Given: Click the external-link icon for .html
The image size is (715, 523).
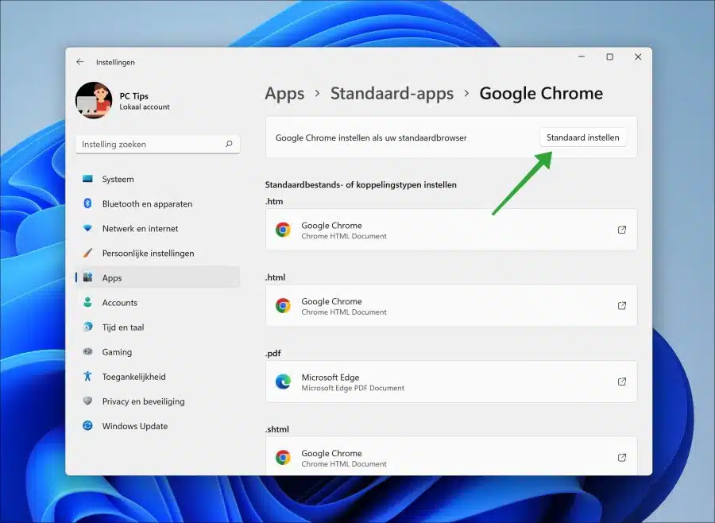Looking at the screenshot, I should 622,306.
